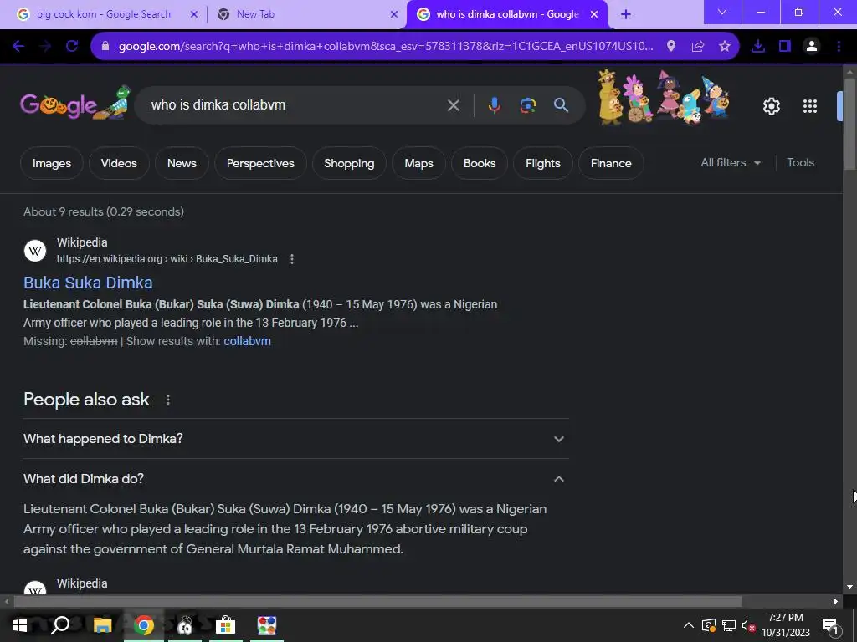This screenshot has width=857, height=642.
Task: Open Chrome profile avatar menu
Action: pyautogui.click(x=812, y=47)
